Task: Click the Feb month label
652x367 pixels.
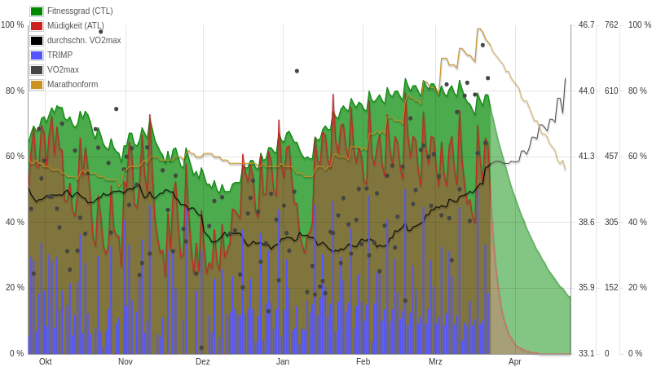Action: click(363, 361)
